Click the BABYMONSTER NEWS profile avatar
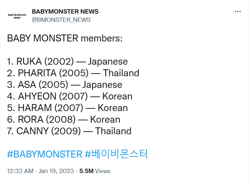Image resolution: width=249 pixels, height=185 pixels. pyautogui.click(x=17, y=16)
